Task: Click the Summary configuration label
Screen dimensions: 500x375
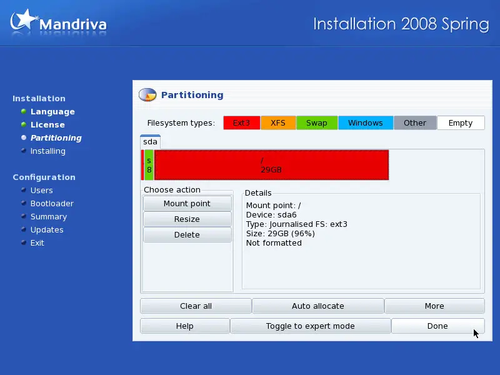Action: coord(49,217)
